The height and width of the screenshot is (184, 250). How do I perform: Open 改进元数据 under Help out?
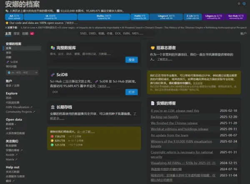pyautogui.click(x=12, y=172)
